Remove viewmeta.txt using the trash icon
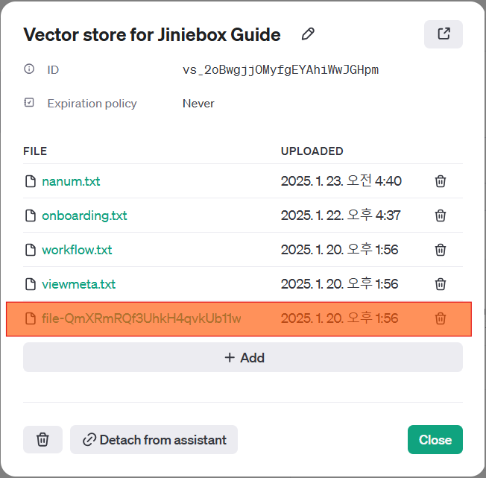The height and width of the screenshot is (478, 486). pyautogui.click(x=441, y=284)
